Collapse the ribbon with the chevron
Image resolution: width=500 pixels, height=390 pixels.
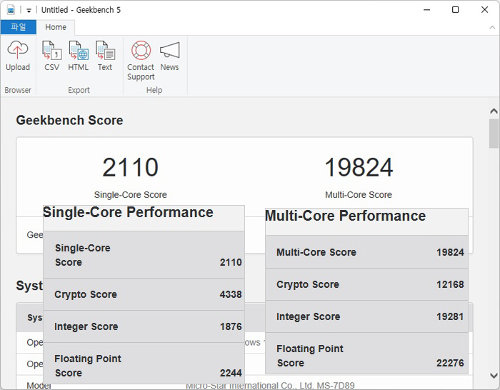click(492, 27)
